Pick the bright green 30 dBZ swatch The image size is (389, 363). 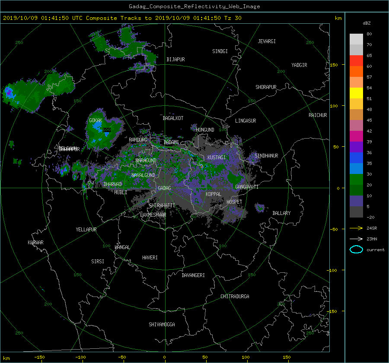click(x=356, y=179)
